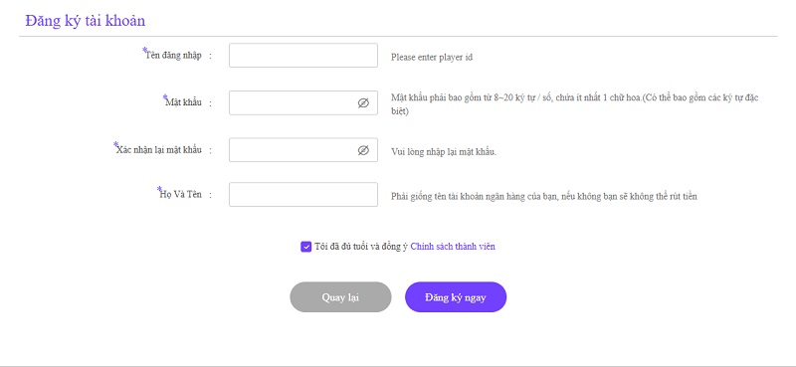Click the password requirements hint text
This screenshot has width=796, height=367.
pyautogui.click(x=575, y=104)
